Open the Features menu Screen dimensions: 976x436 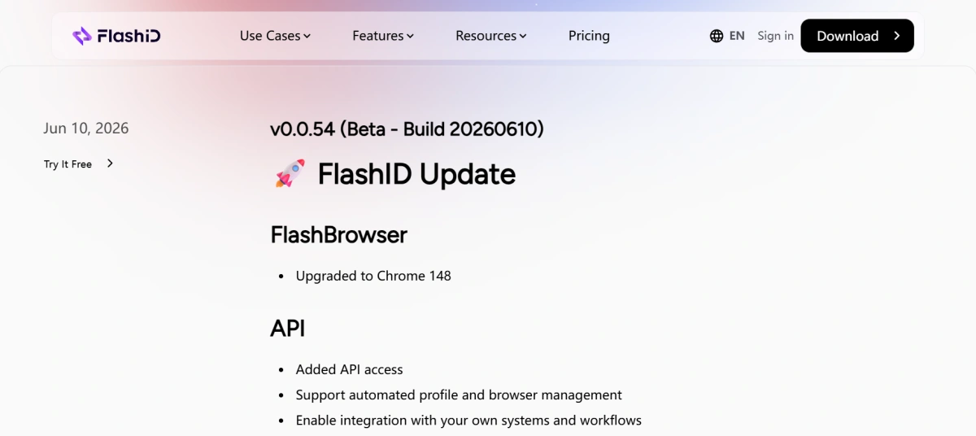click(383, 36)
